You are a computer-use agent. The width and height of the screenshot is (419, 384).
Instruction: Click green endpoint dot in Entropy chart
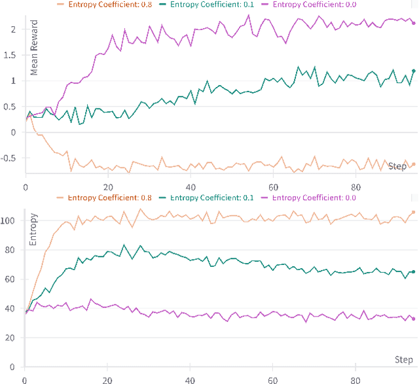pyautogui.click(x=413, y=271)
